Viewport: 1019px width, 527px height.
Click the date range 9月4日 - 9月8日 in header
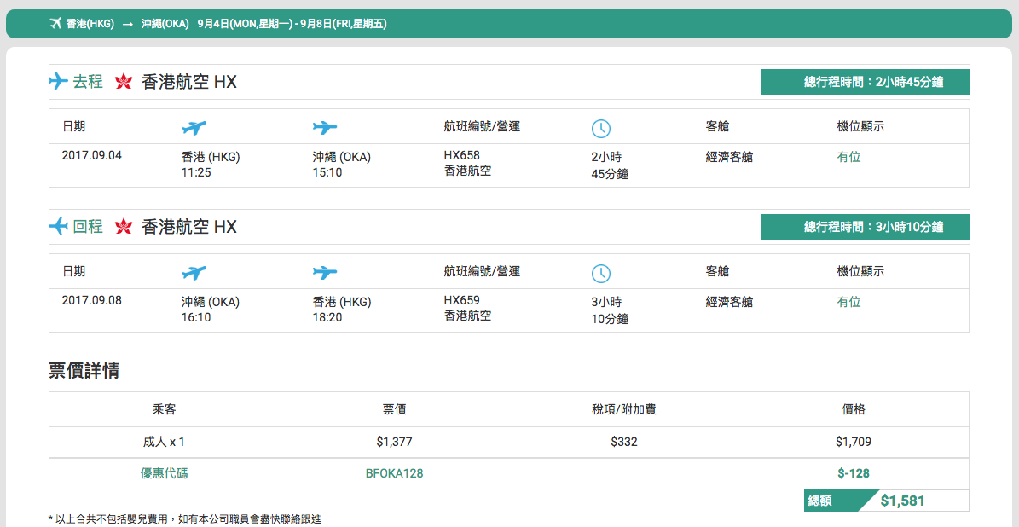click(x=293, y=24)
